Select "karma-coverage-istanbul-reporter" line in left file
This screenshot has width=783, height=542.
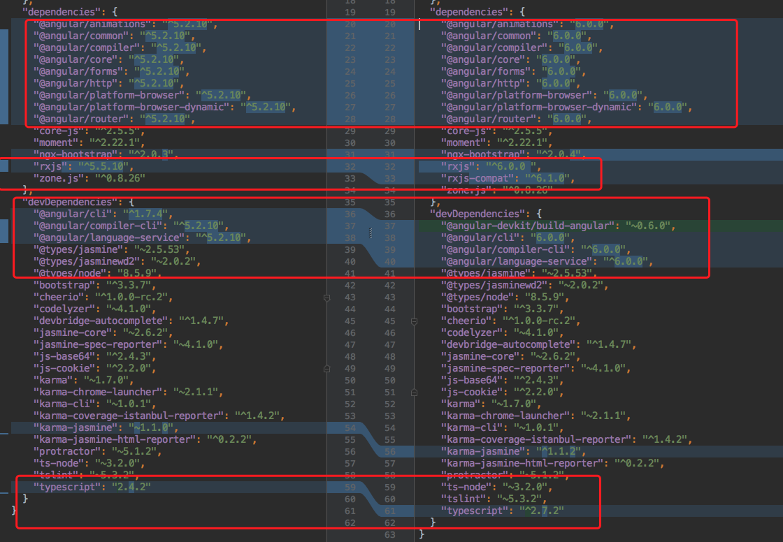(x=159, y=416)
